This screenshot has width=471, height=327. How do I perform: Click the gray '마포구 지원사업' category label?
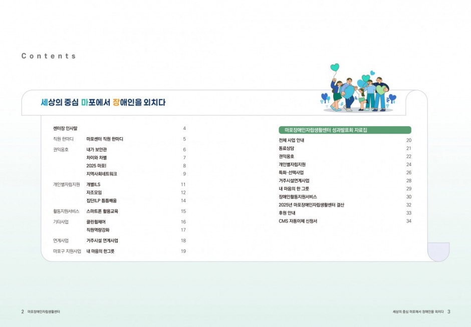(x=67, y=251)
